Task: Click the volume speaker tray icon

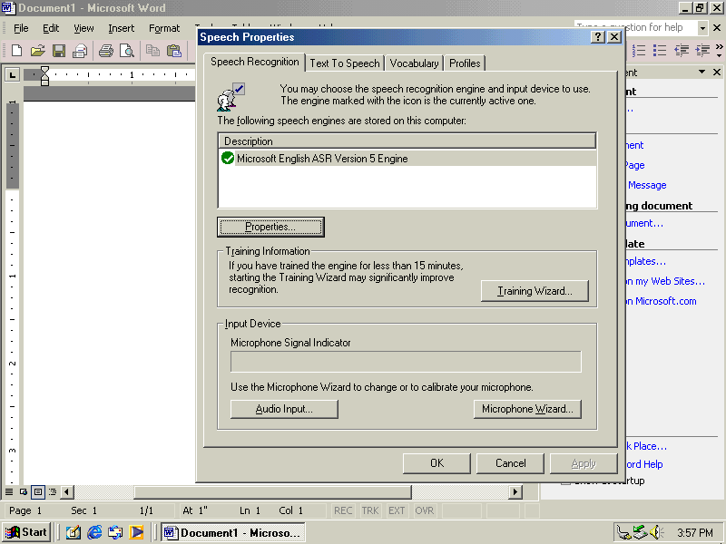Action: 656,532
